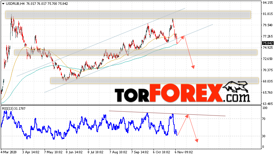Screen dimensions: 275x156
Task: Select price axis label 77.265
Action: (268, 36)
